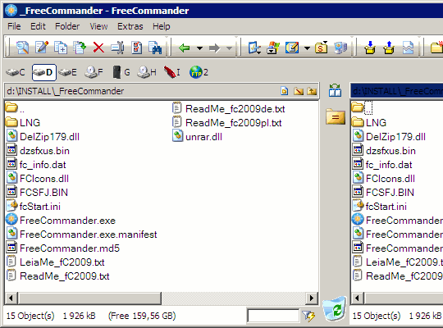Click the network computers toolbar icon
443x328 pixels.
[340, 48]
